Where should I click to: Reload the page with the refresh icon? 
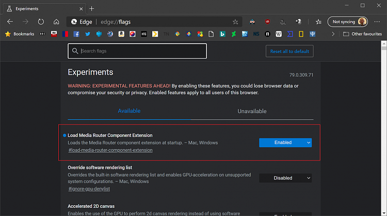click(41, 22)
